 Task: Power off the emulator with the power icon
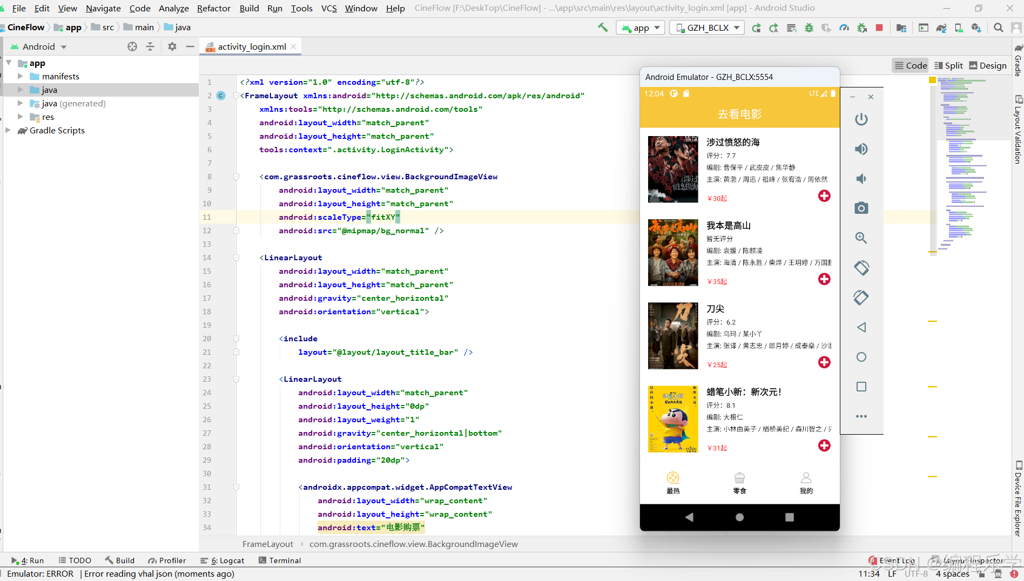click(x=861, y=119)
